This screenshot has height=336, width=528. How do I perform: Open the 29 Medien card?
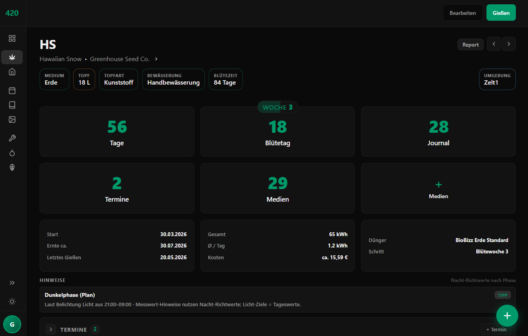[278, 188]
